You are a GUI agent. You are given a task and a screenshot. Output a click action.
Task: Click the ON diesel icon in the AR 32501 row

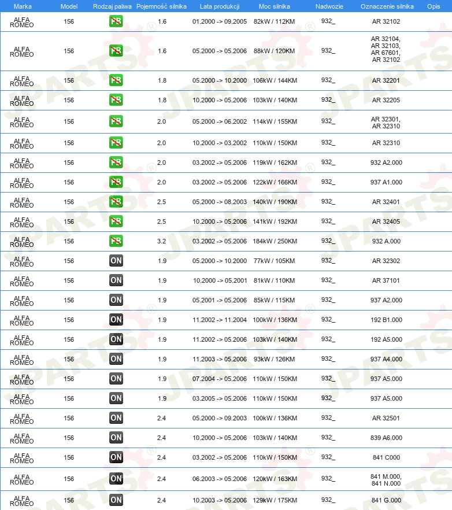pyautogui.click(x=116, y=418)
